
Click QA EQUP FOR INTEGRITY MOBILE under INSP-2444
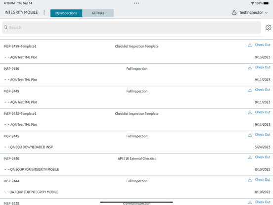pyautogui.click(x=34, y=192)
